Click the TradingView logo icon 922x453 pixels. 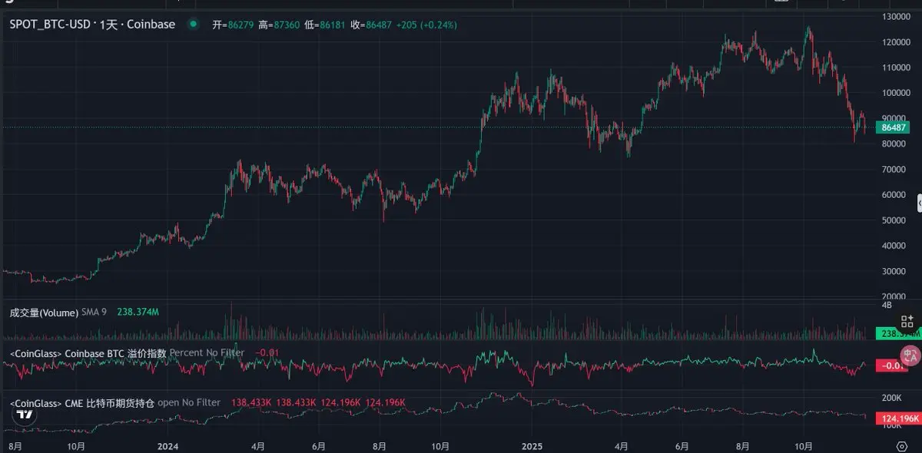click(25, 414)
